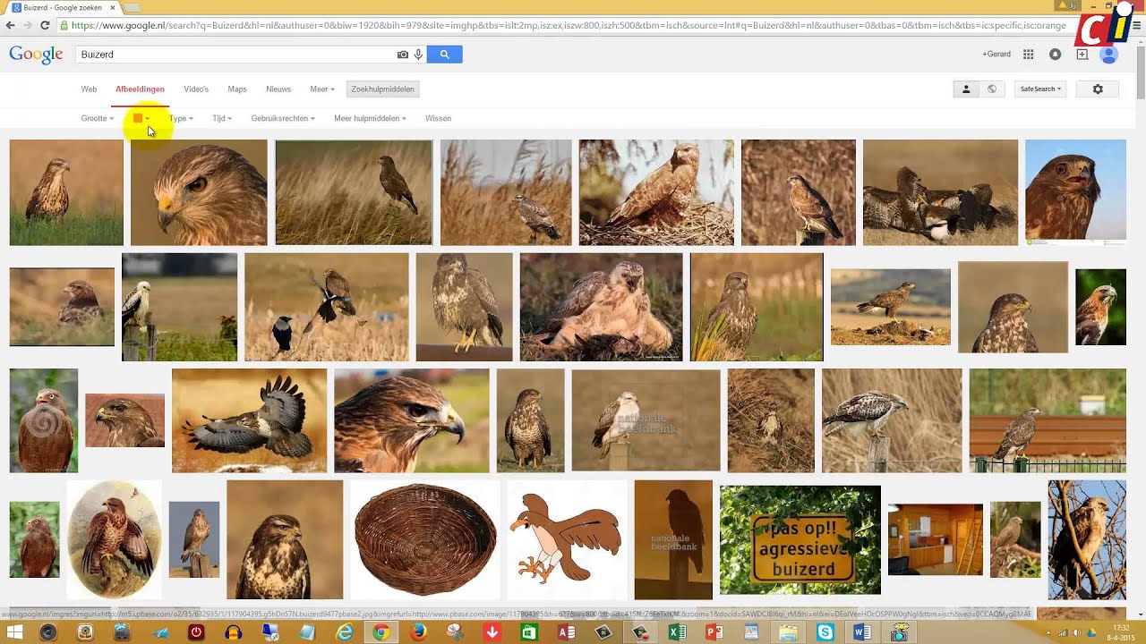Launch Firefox from the taskbar
The width and height of the screenshot is (1146, 644).
point(418,632)
